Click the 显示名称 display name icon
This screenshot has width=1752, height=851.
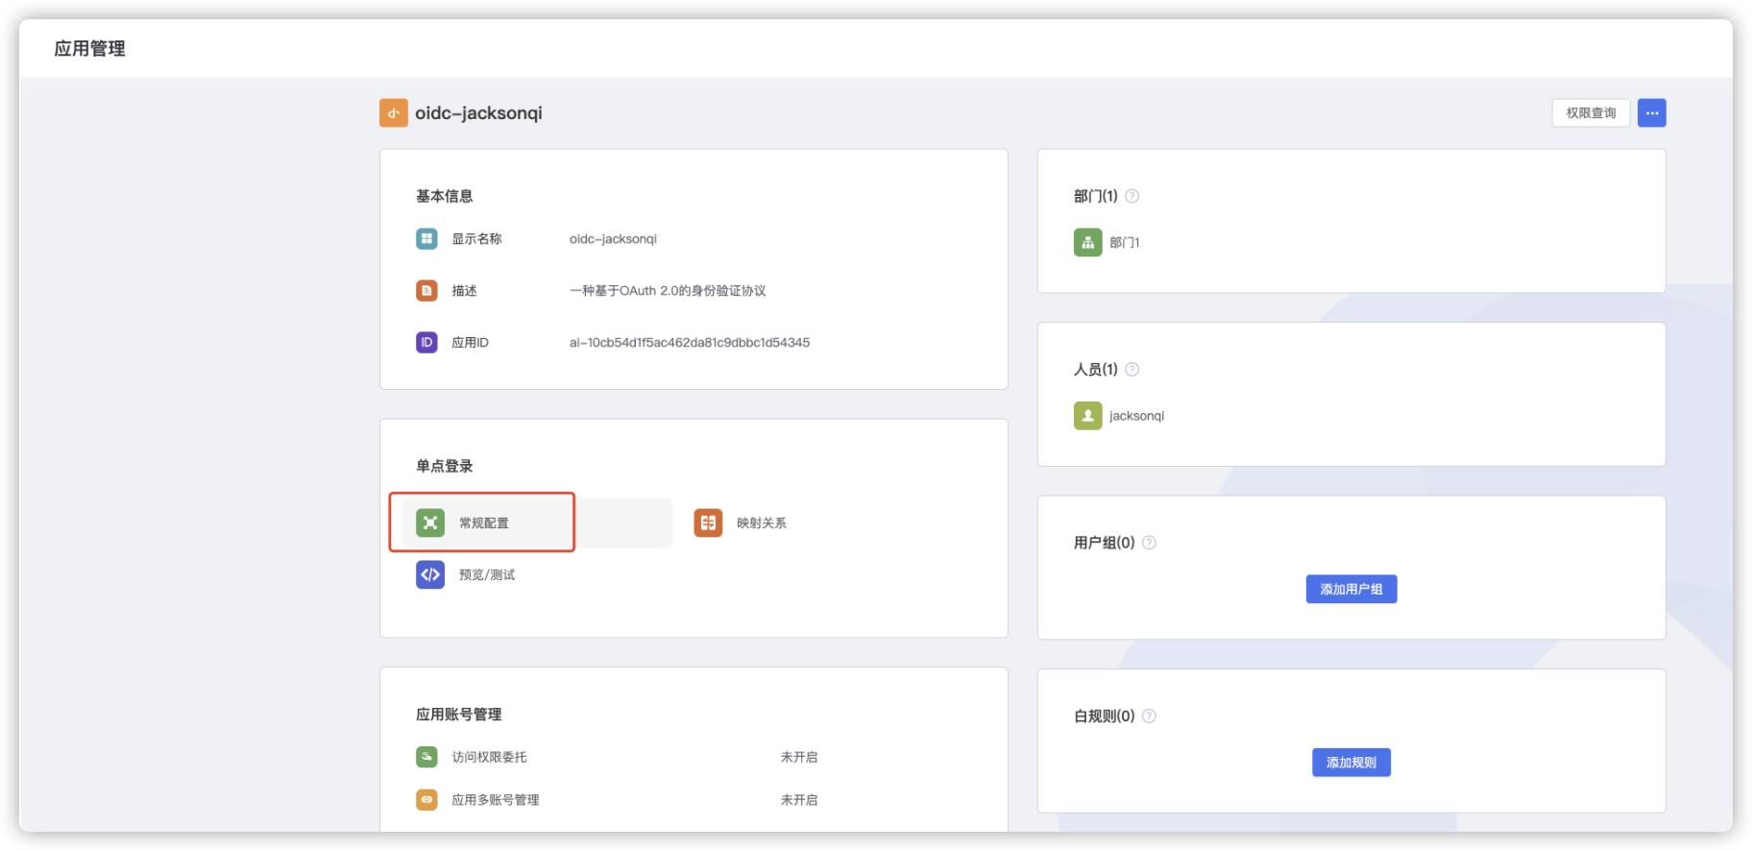(x=426, y=238)
